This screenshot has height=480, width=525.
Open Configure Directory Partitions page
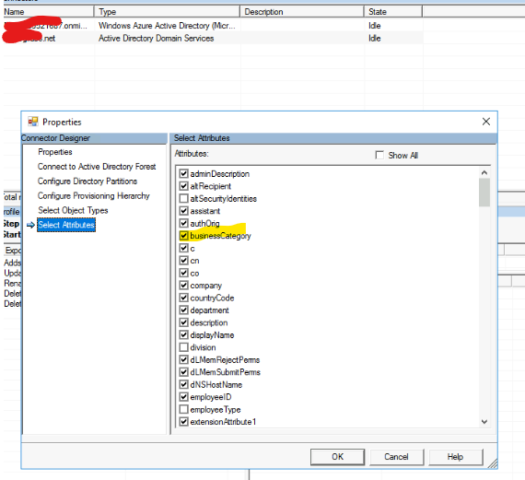87,181
